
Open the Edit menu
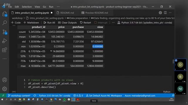(x=17, y=7)
